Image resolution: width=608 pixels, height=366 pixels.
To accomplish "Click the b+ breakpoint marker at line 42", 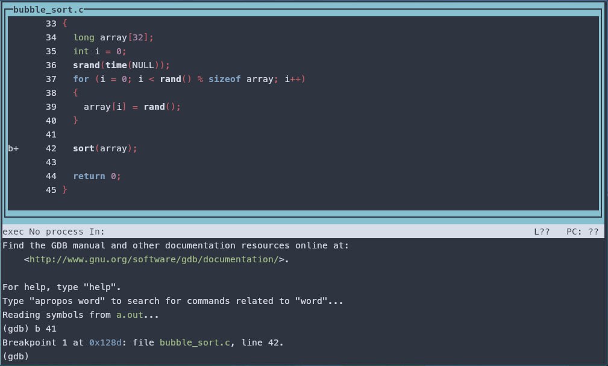I will coord(13,148).
